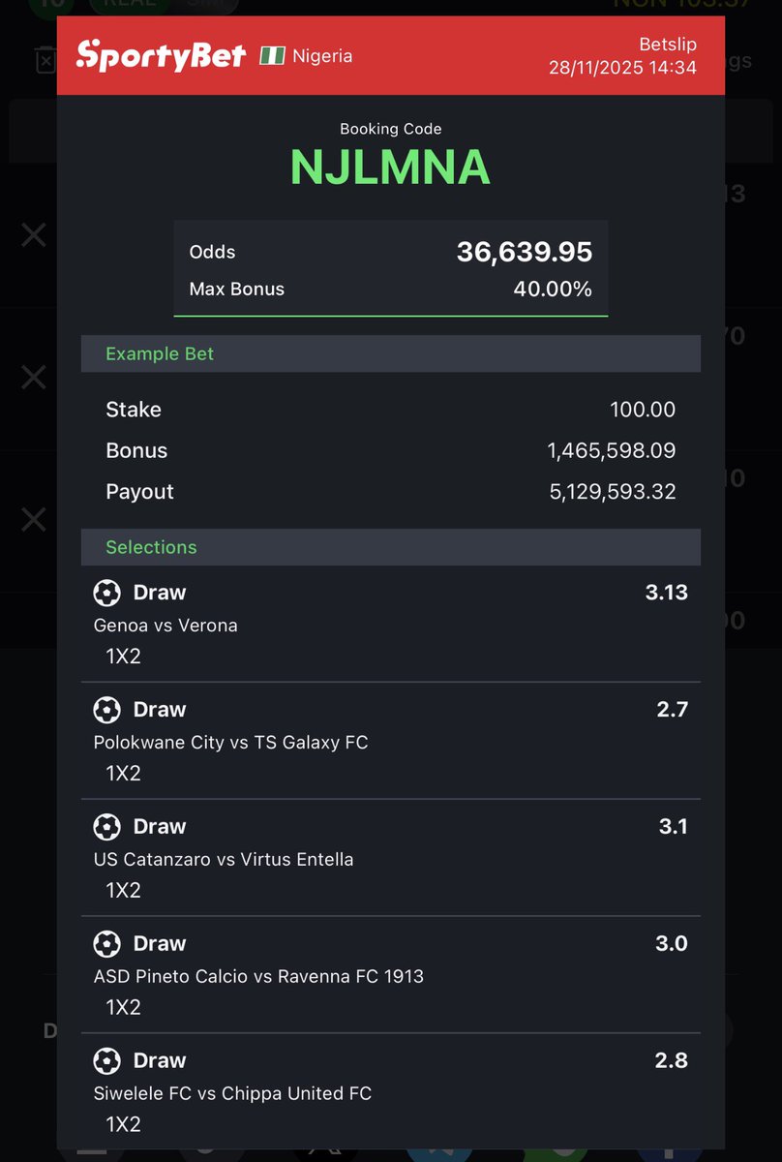782x1162 pixels.
Task: Click the soccer ball icon for Genoa vs Verona
Action: [106, 593]
